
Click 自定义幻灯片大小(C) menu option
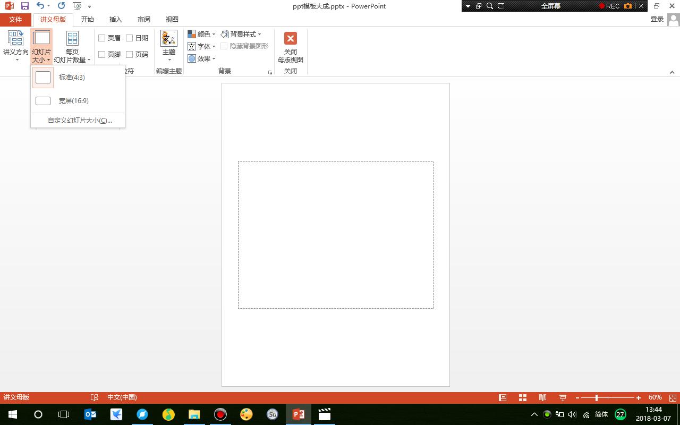coord(80,121)
